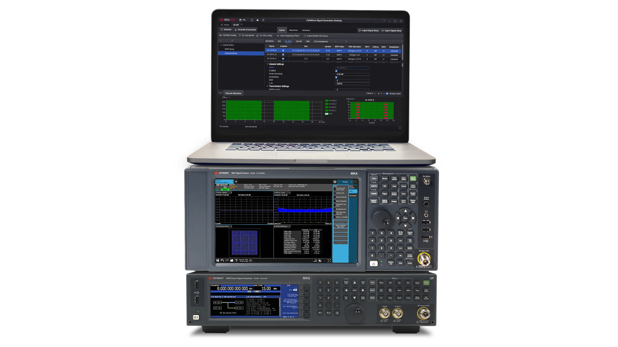This screenshot has width=618, height=347.
Task: Click the save-all icon beside the folder icon
Action: point(263,20)
